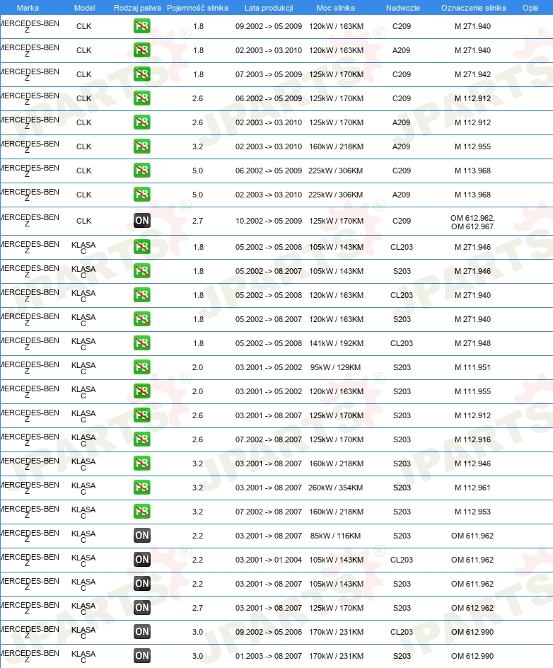Click body code C209 in M 271.942 row

pos(402,74)
